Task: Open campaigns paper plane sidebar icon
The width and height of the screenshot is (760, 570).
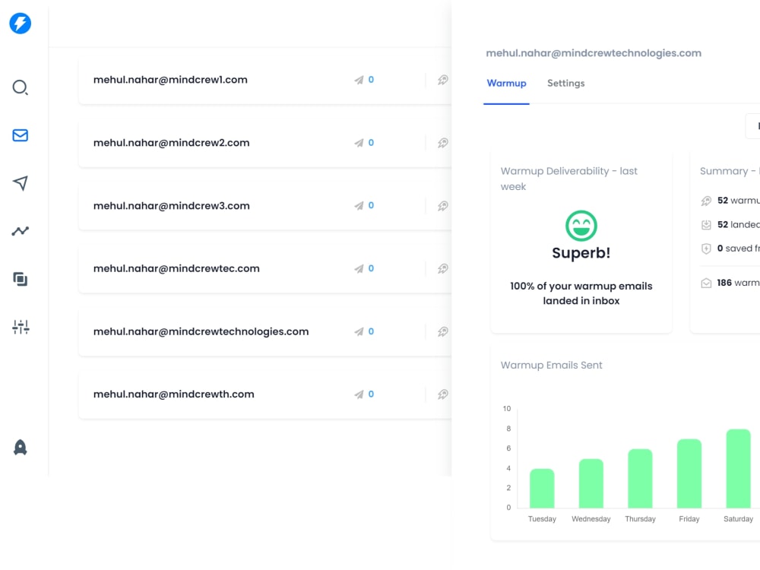Action: [x=21, y=182]
